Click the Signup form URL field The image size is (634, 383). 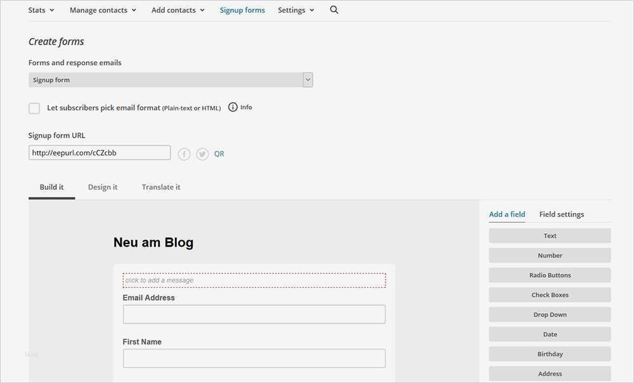click(x=100, y=153)
